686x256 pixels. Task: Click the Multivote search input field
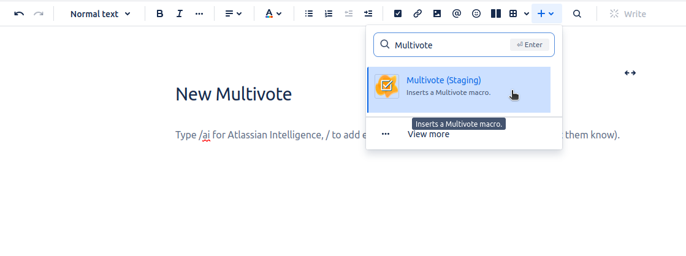pos(451,45)
